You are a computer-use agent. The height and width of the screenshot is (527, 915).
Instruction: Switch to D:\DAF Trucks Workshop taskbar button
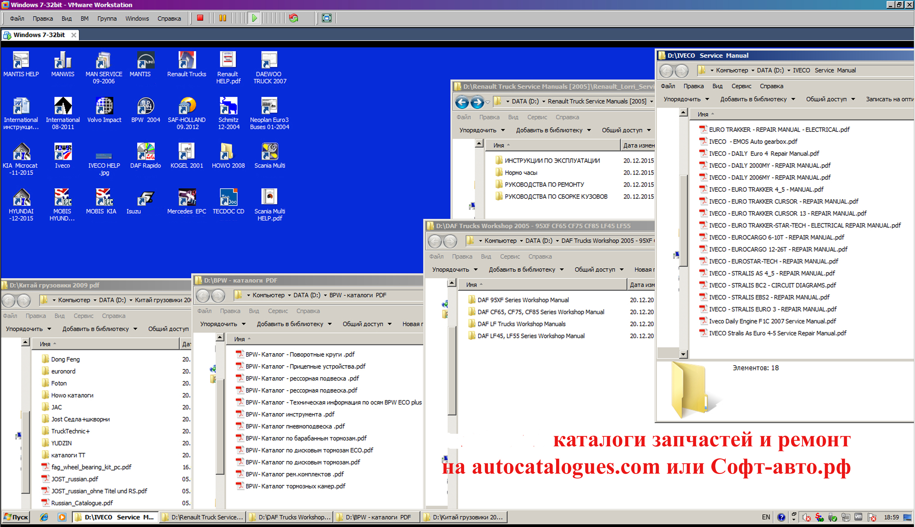[x=291, y=517]
